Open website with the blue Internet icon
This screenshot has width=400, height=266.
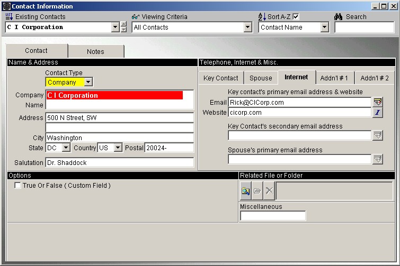[x=378, y=112]
